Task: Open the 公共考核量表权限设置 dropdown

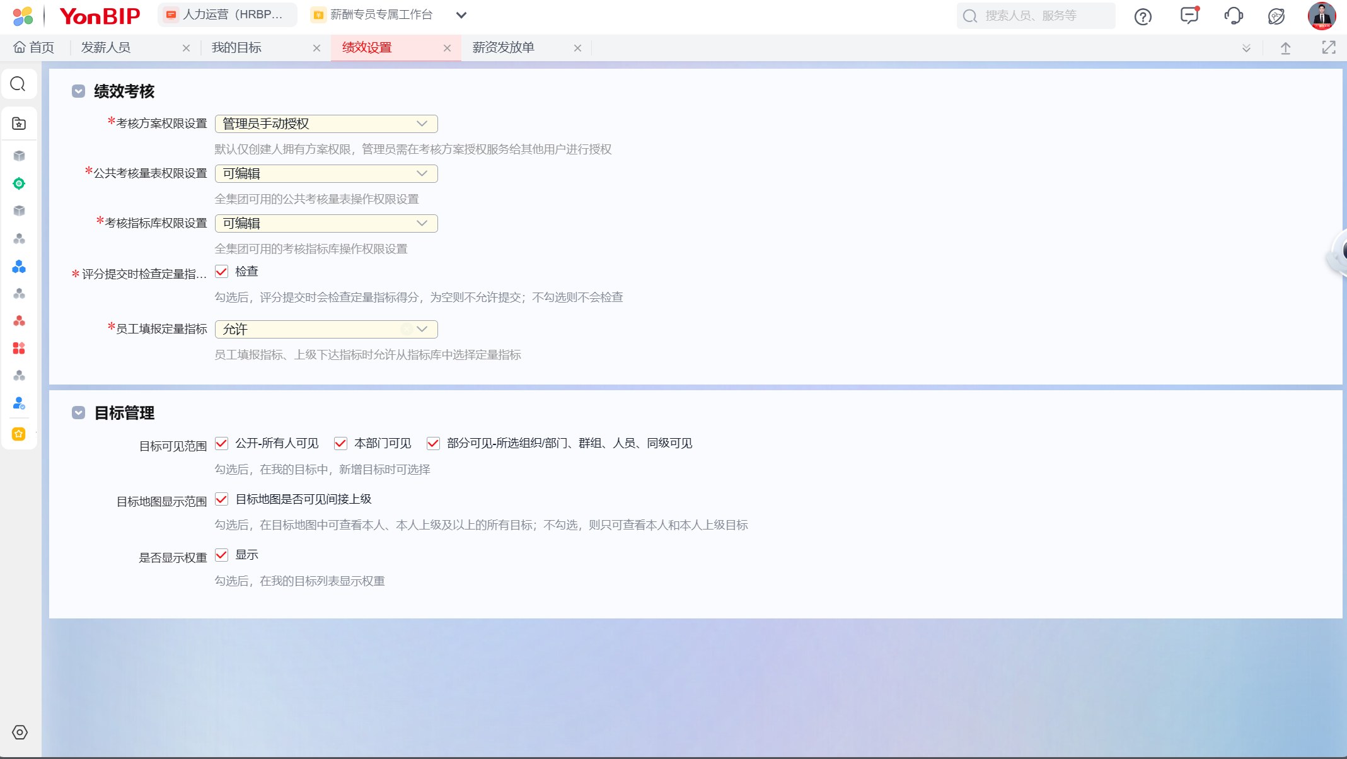Action: (327, 173)
